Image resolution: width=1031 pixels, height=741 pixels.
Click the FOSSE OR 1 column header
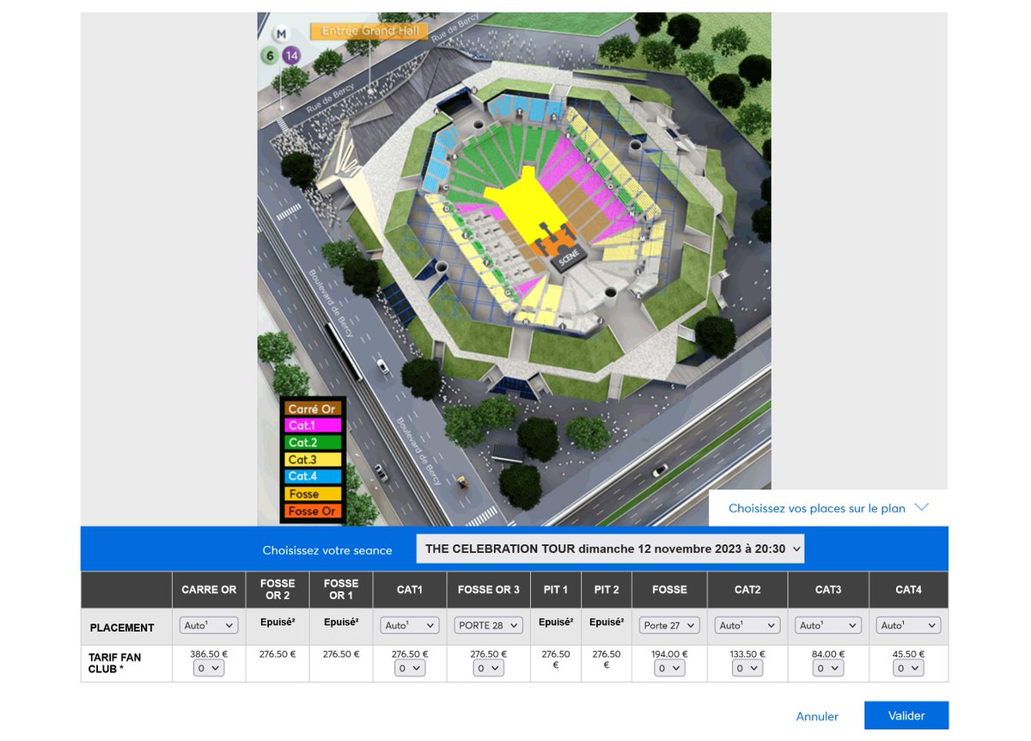pyautogui.click(x=341, y=590)
